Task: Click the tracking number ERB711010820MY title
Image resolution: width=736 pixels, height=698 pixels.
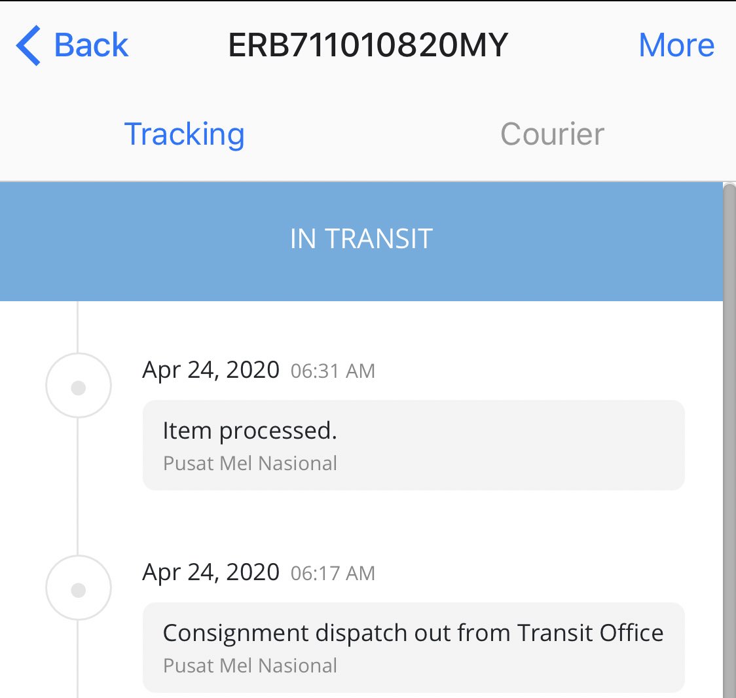Action: pyautogui.click(x=368, y=45)
